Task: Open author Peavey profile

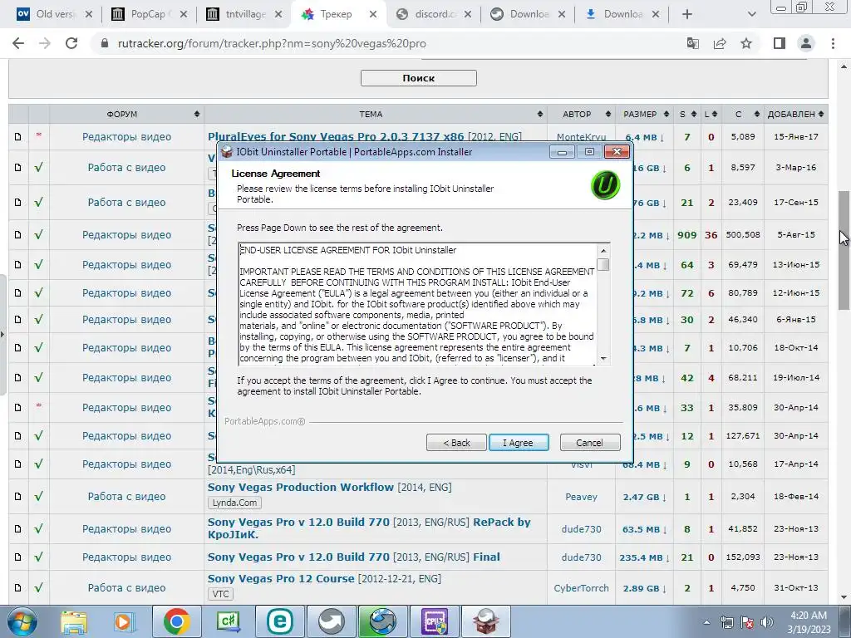Action: [581, 497]
